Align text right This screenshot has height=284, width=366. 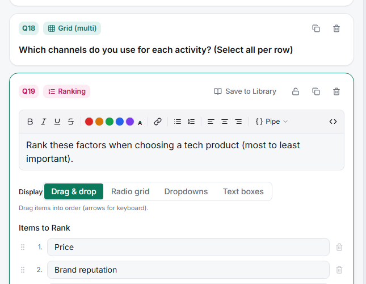tap(238, 122)
